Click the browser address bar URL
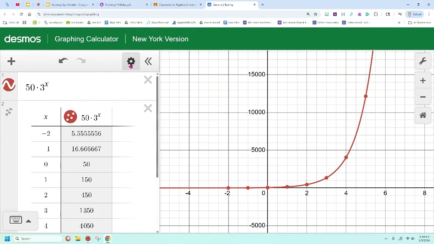This screenshot has width=434, height=244. tap(71, 14)
